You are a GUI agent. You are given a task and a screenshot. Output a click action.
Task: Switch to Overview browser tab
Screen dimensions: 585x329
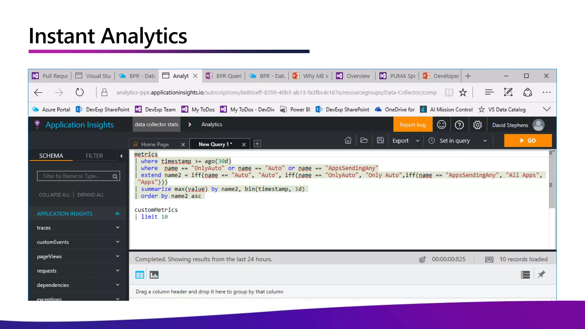pos(354,76)
